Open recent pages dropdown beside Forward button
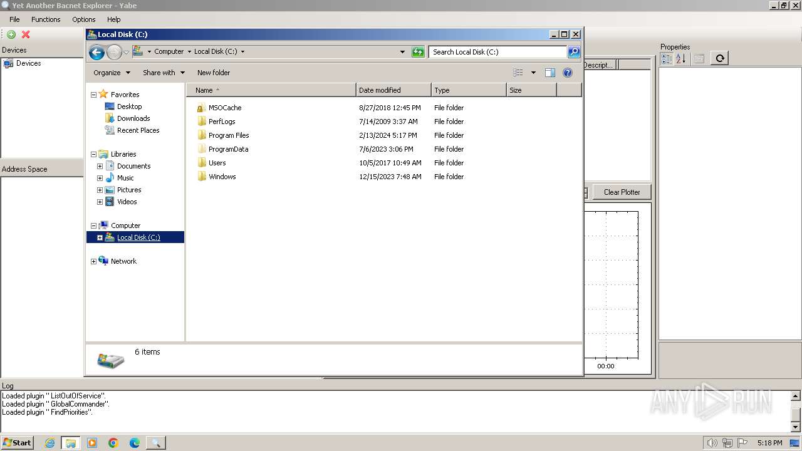The image size is (802, 451). coord(126,52)
